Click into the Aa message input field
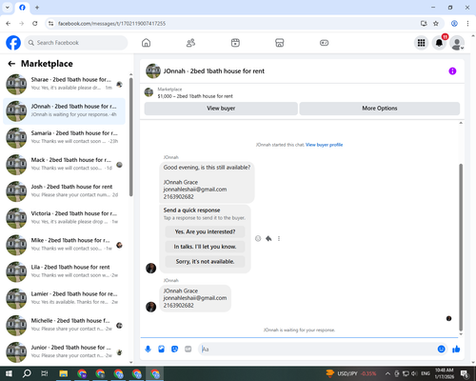The width and height of the screenshot is (476, 381). coord(317,350)
